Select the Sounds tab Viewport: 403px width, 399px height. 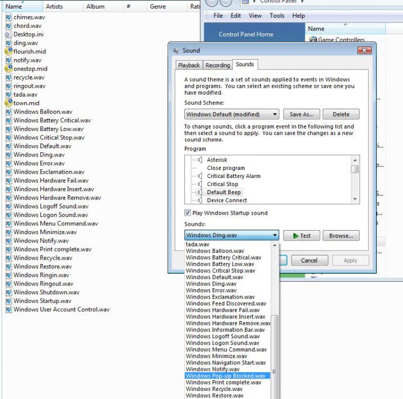click(x=245, y=65)
